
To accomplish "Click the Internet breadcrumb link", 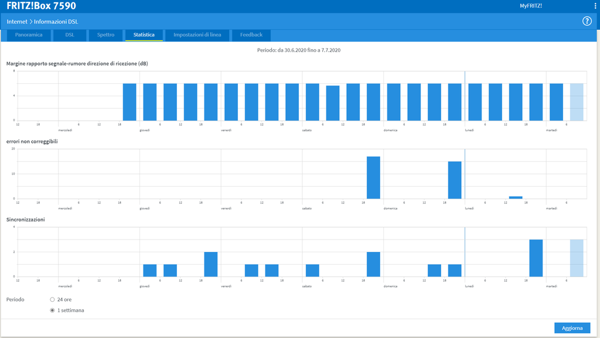I will [17, 22].
